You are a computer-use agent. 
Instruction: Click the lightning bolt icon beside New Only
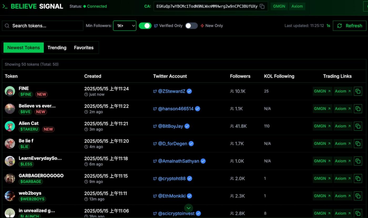tap(202, 25)
